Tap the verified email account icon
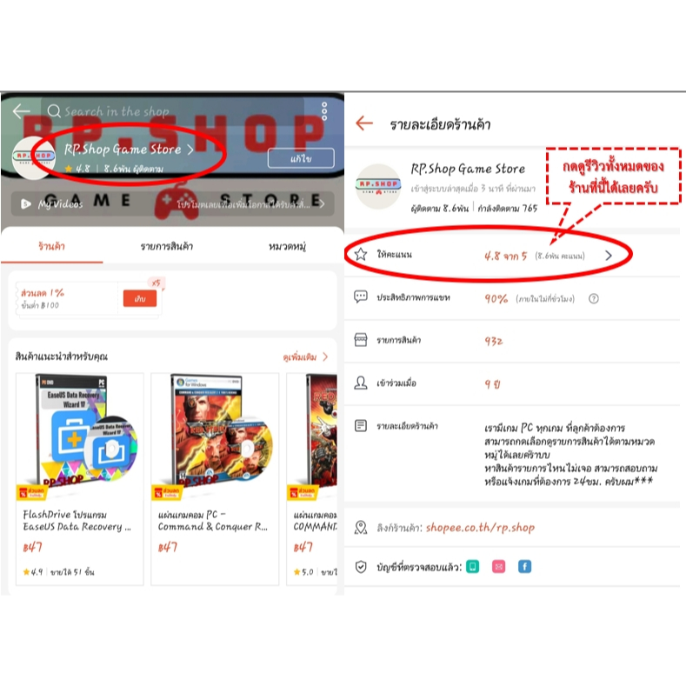The height and width of the screenshot is (686, 686). point(499,567)
